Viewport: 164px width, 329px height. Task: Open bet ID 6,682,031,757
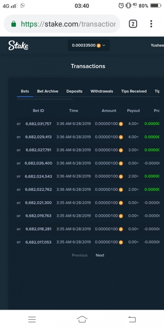click(x=39, y=124)
